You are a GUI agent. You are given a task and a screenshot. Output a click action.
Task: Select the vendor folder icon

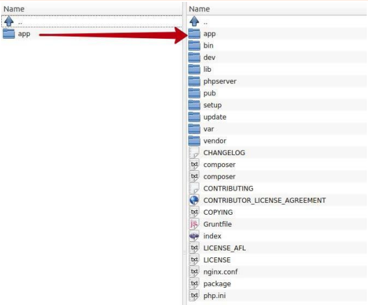coord(194,140)
